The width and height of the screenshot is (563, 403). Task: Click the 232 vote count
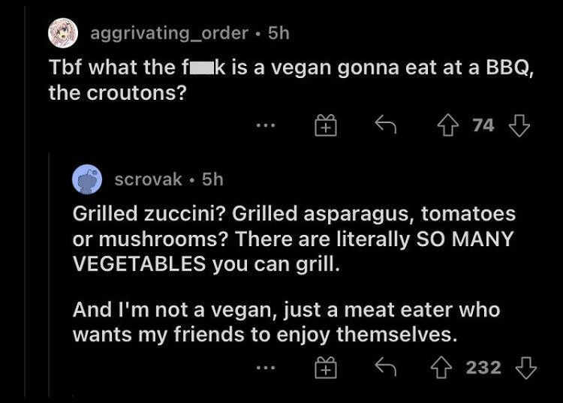coord(483,368)
